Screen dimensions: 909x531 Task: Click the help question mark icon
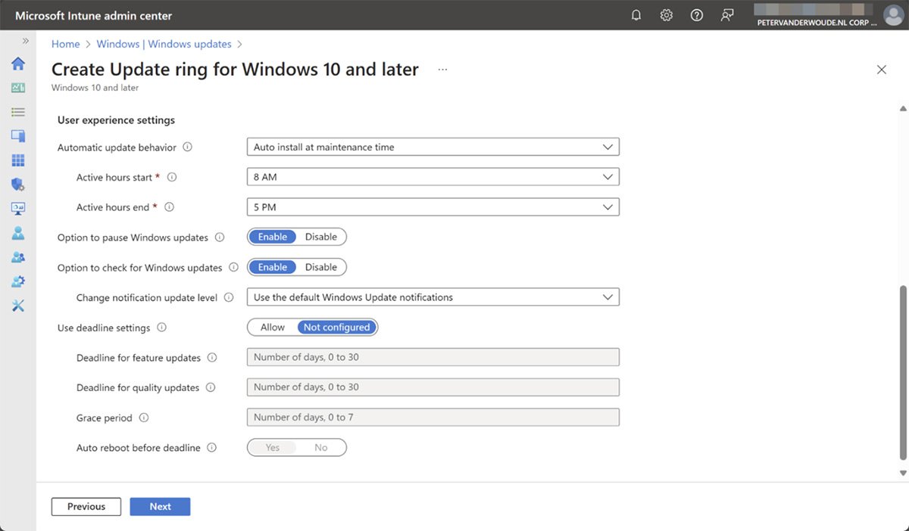click(x=697, y=15)
